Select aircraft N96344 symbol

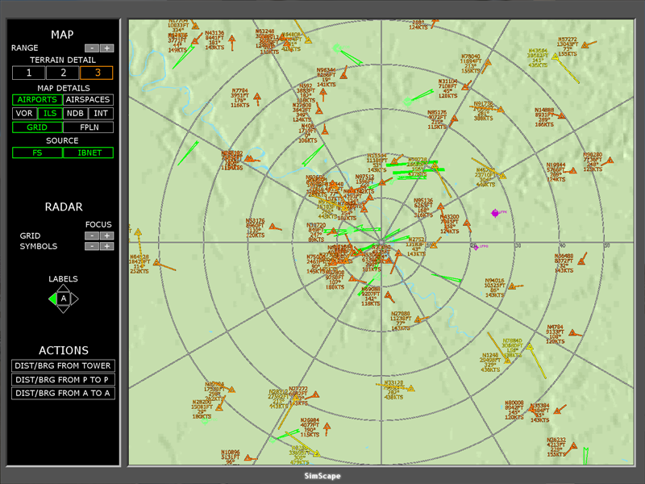(343, 76)
